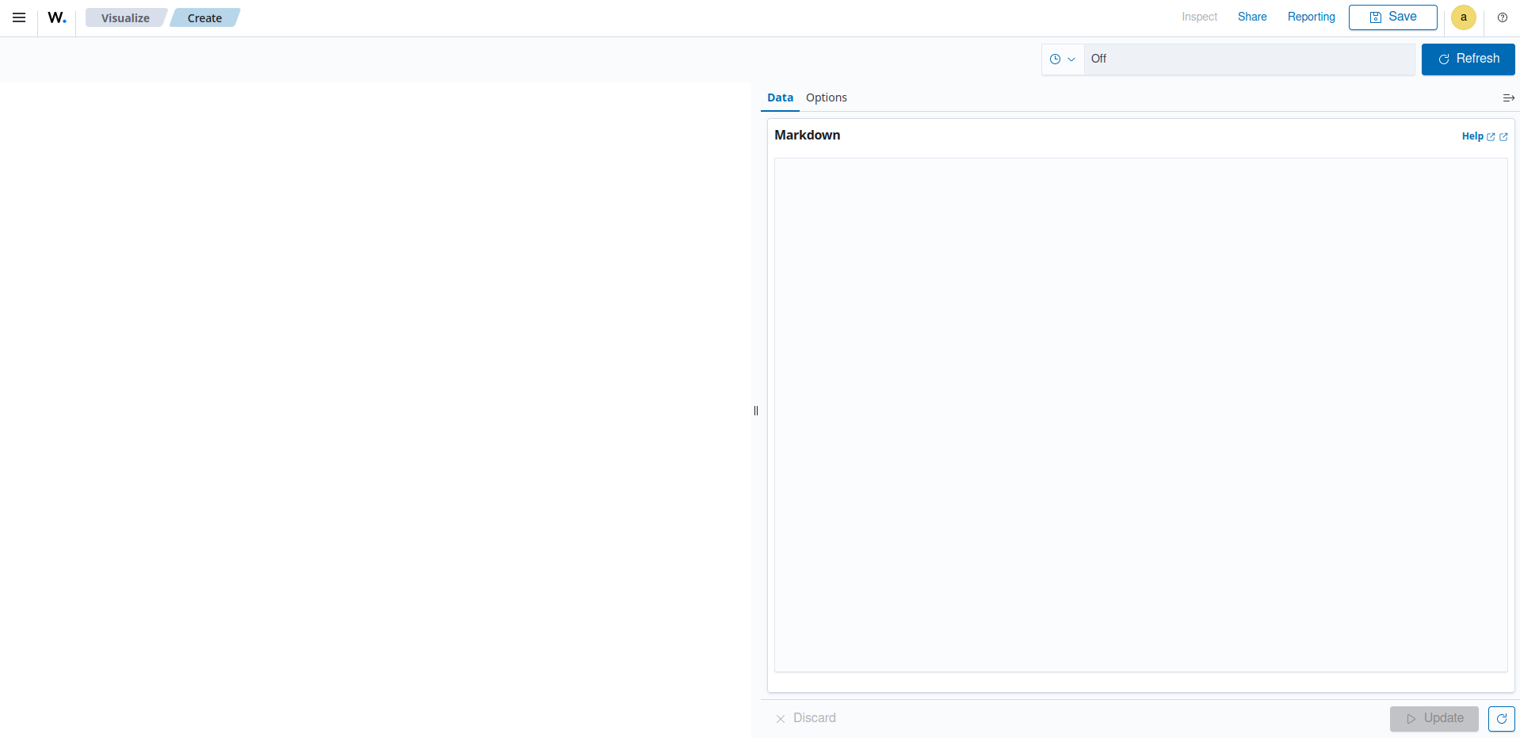Go to the Visualize breadcrumb

(x=125, y=17)
